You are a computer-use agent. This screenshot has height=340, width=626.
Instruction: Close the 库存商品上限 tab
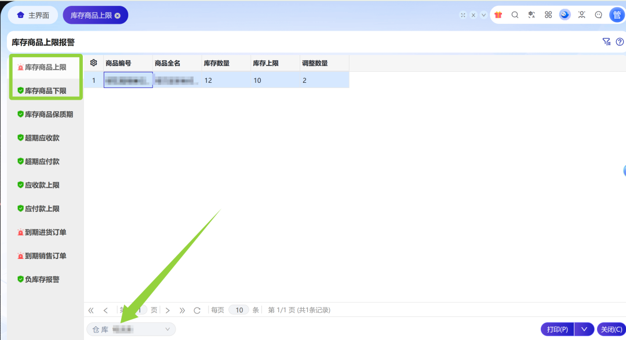pos(117,16)
